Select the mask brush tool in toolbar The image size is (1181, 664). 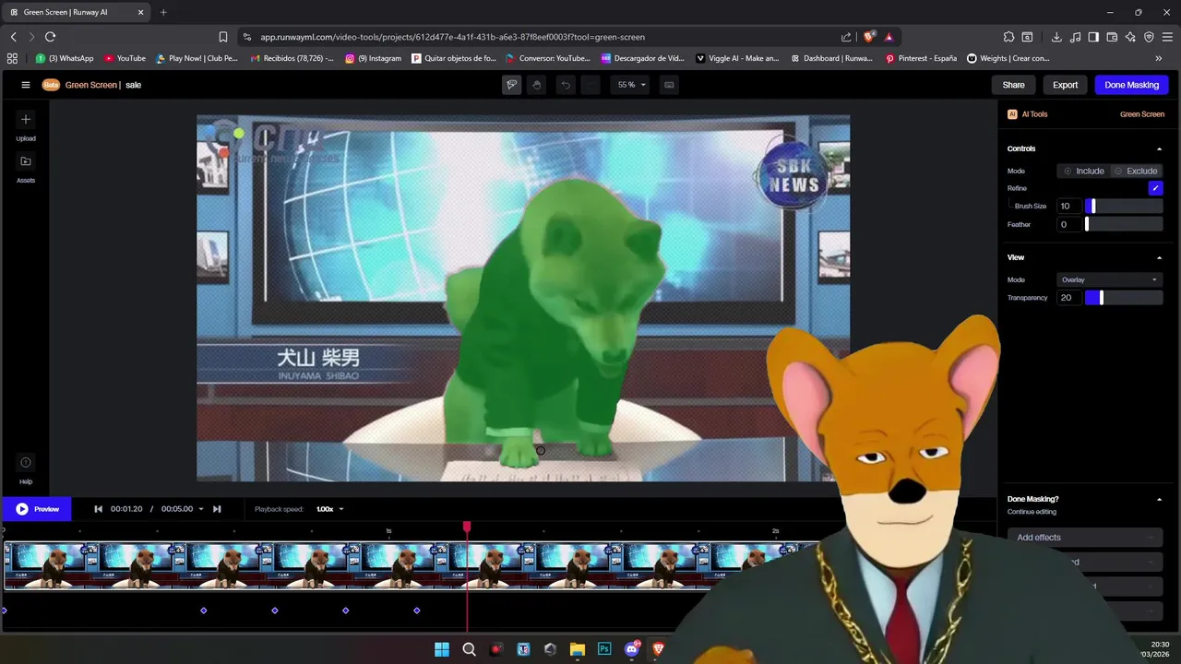pos(512,85)
